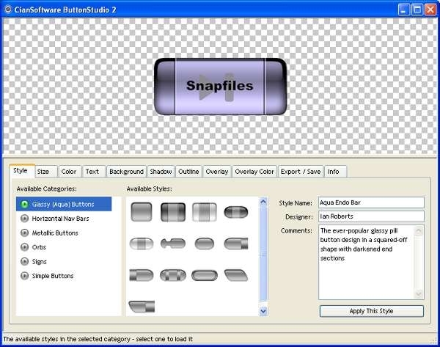440x347 pixels.
Task: Click the icon next to Metallic Buttons
Action: click(24, 233)
